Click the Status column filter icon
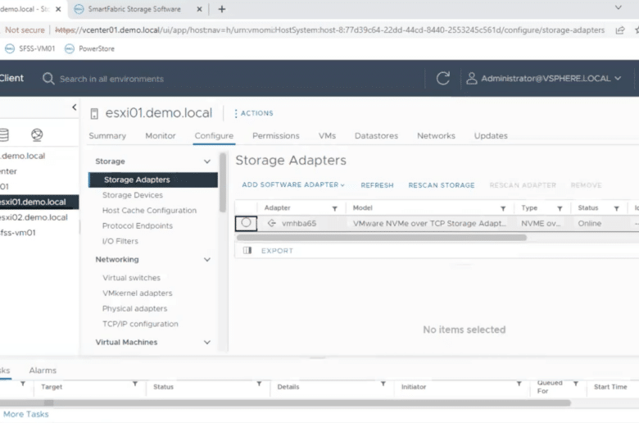This screenshot has height=423, width=639. [x=617, y=208]
